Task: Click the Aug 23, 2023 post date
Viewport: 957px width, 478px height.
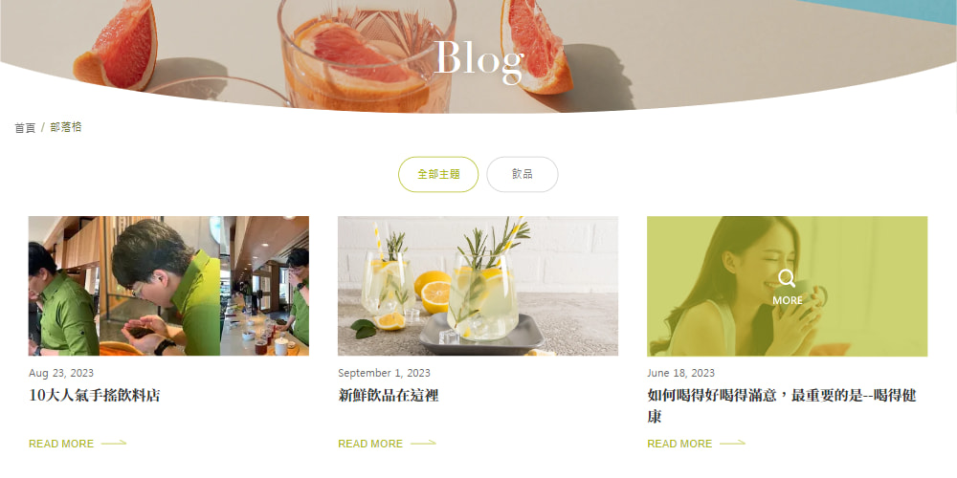Action: 61,373
